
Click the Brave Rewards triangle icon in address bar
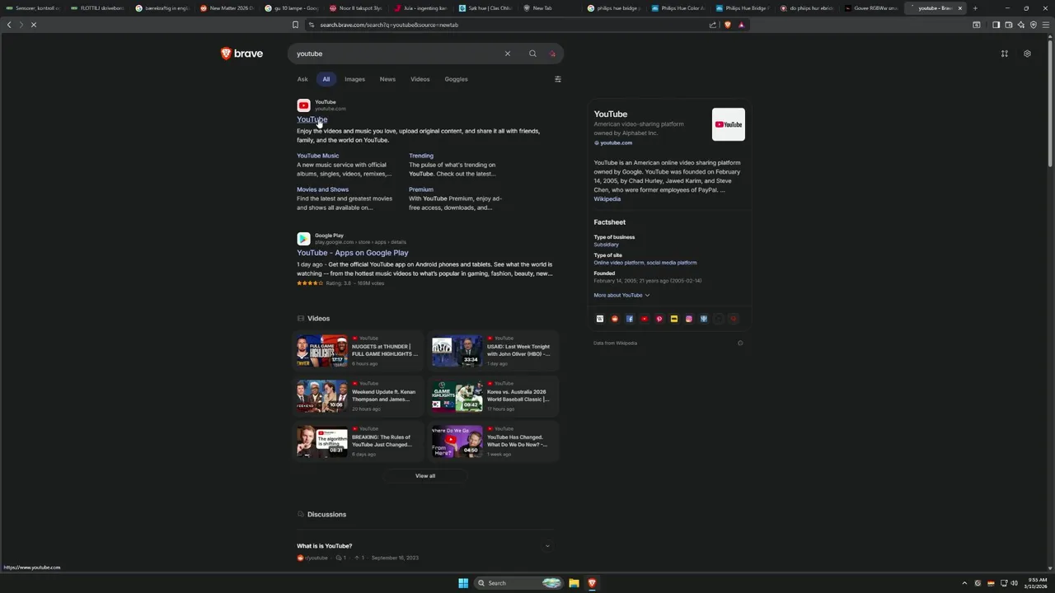pyautogui.click(x=741, y=25)
